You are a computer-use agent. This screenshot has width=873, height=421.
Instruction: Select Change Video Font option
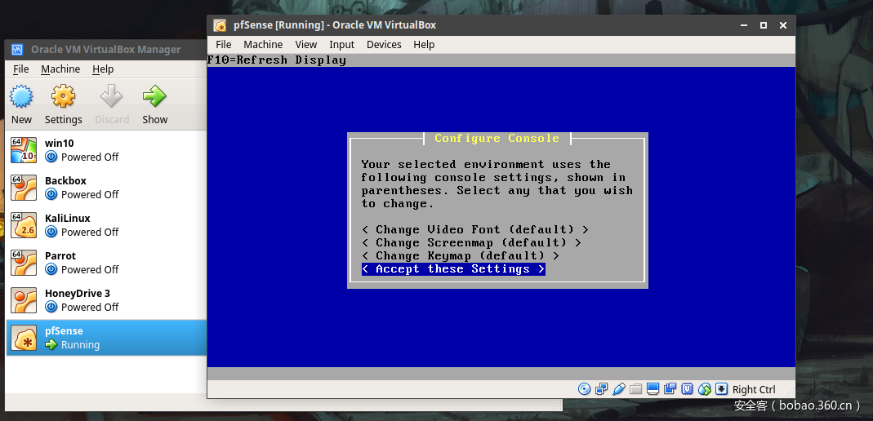[x=475, y=230]
